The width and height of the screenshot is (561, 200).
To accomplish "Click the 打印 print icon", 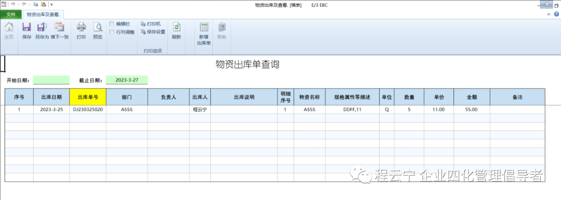I will point(81,27).
